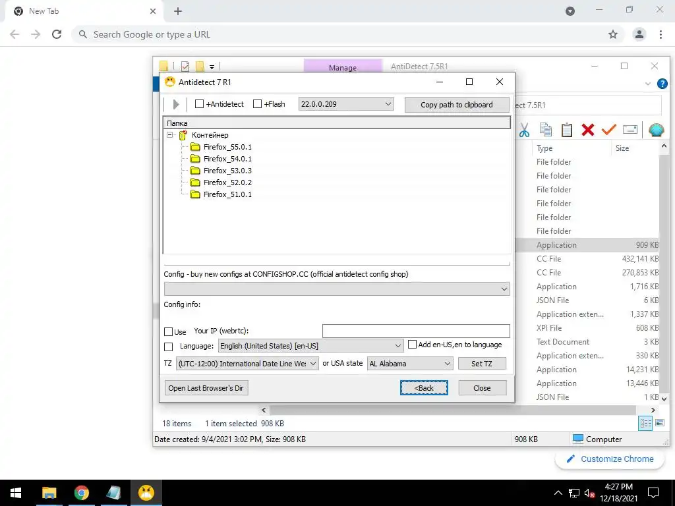This screenshot has height=506, width=675.
Task: Open Explorer help via blue question mark
Action: pos(662,84)
